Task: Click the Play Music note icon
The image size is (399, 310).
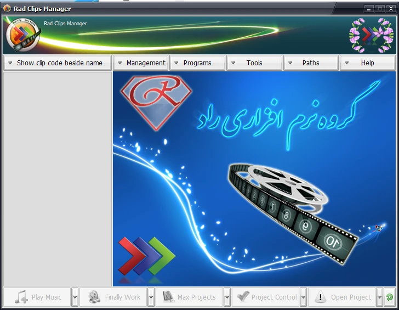Action: tap(21, 297)
